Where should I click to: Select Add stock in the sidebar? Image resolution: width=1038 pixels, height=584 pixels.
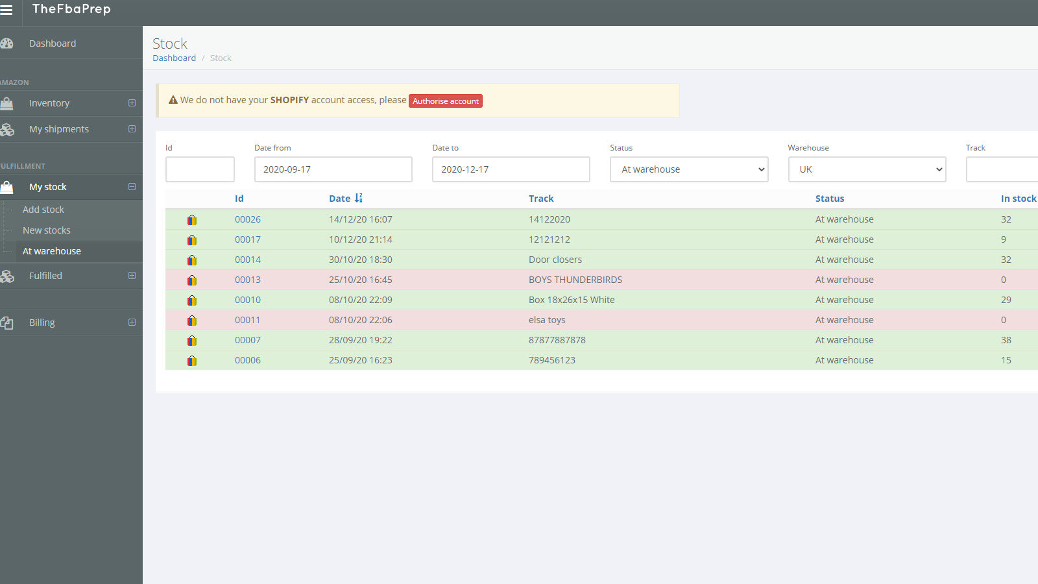(43, 209)
